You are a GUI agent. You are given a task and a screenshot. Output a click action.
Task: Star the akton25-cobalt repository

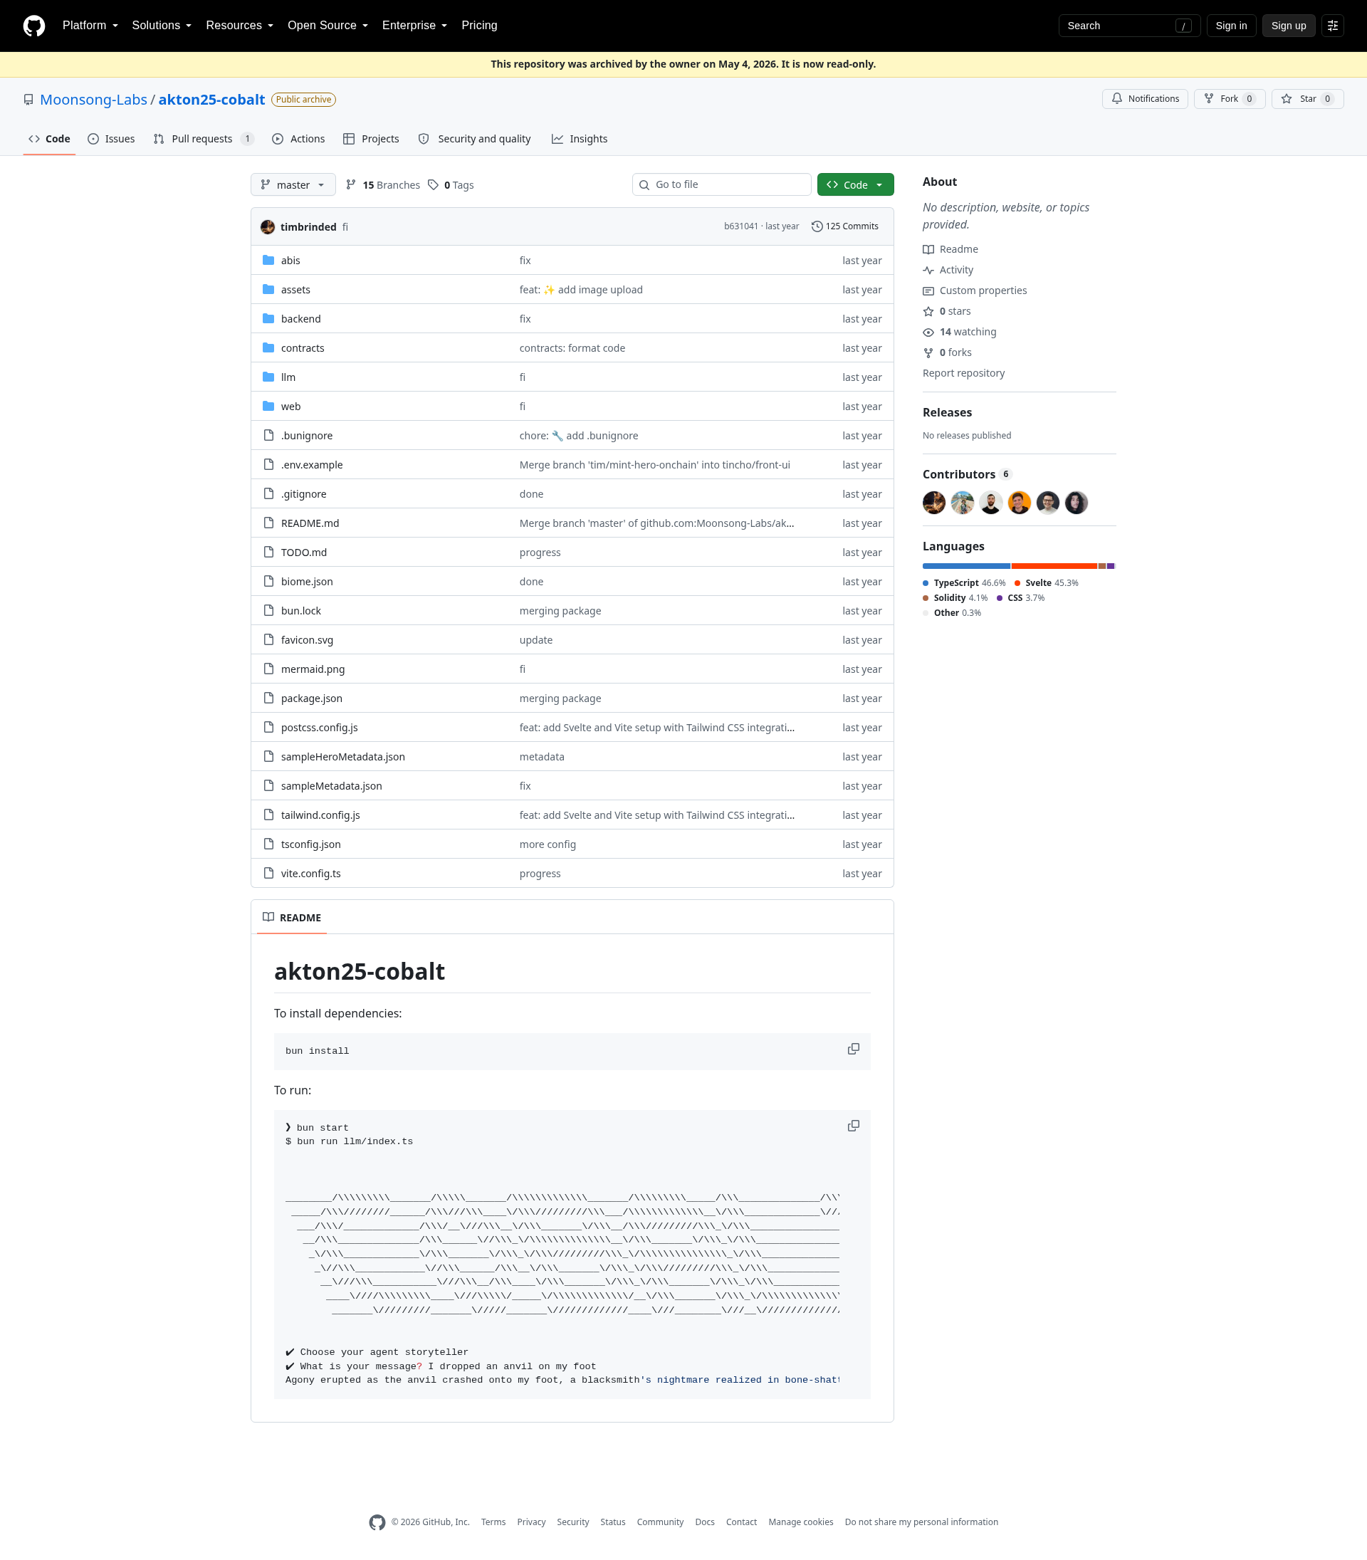point(1306,98)
